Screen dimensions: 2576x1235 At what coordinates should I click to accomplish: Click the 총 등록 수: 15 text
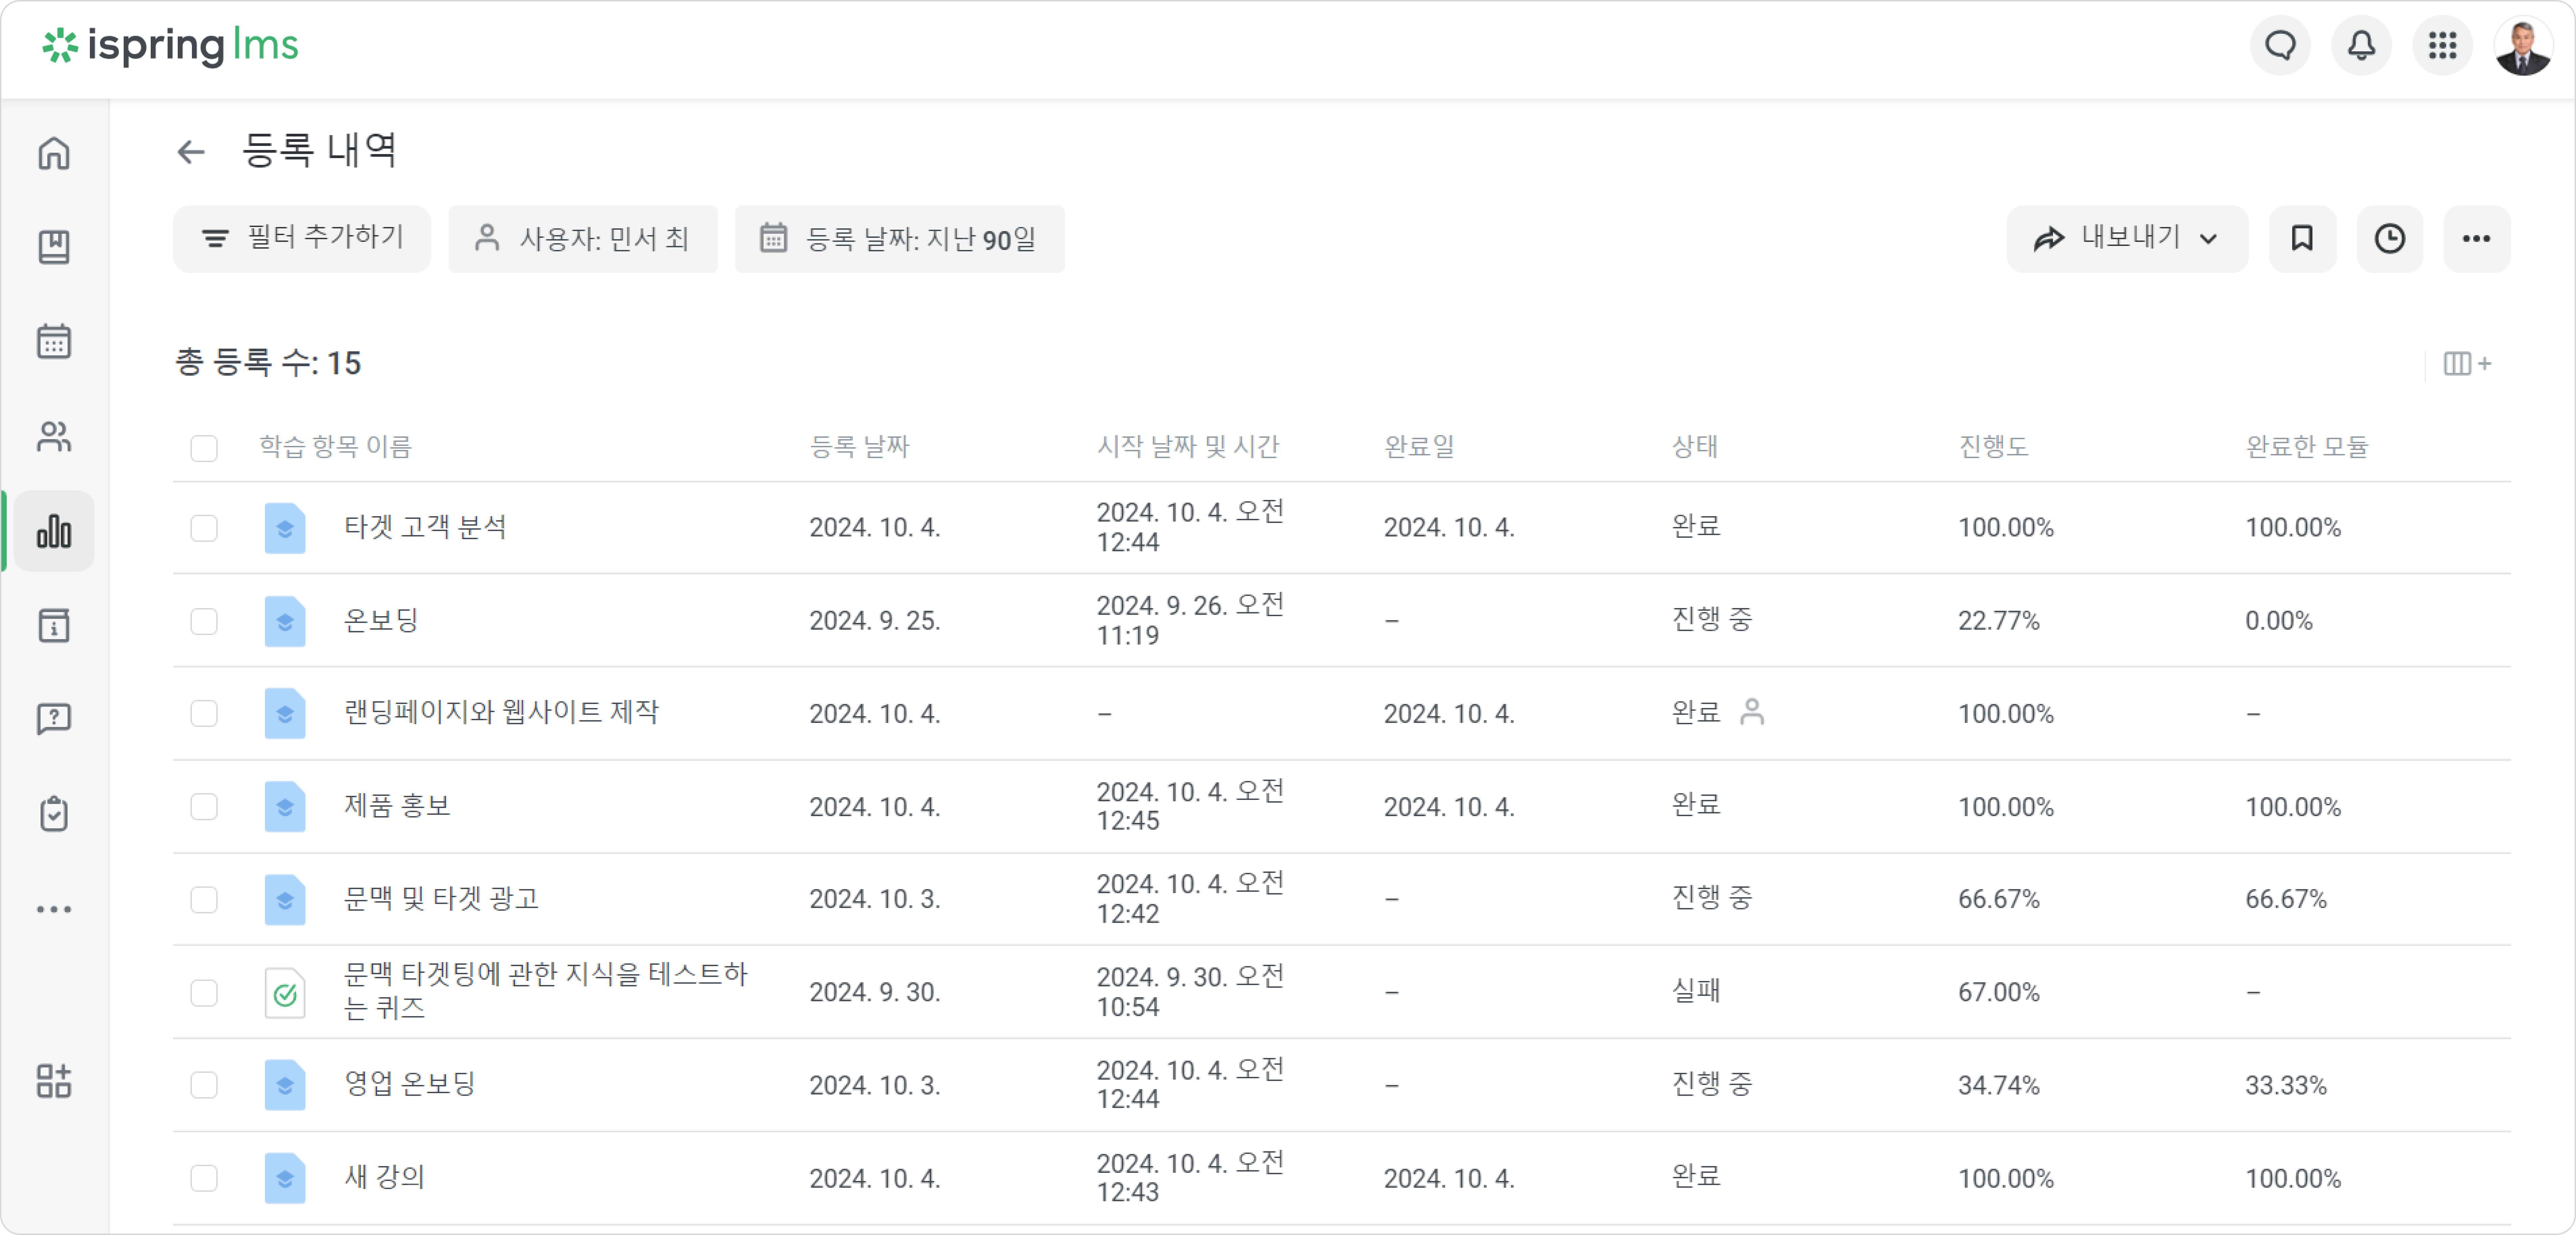pyautogui.click(x=268, y=363)
